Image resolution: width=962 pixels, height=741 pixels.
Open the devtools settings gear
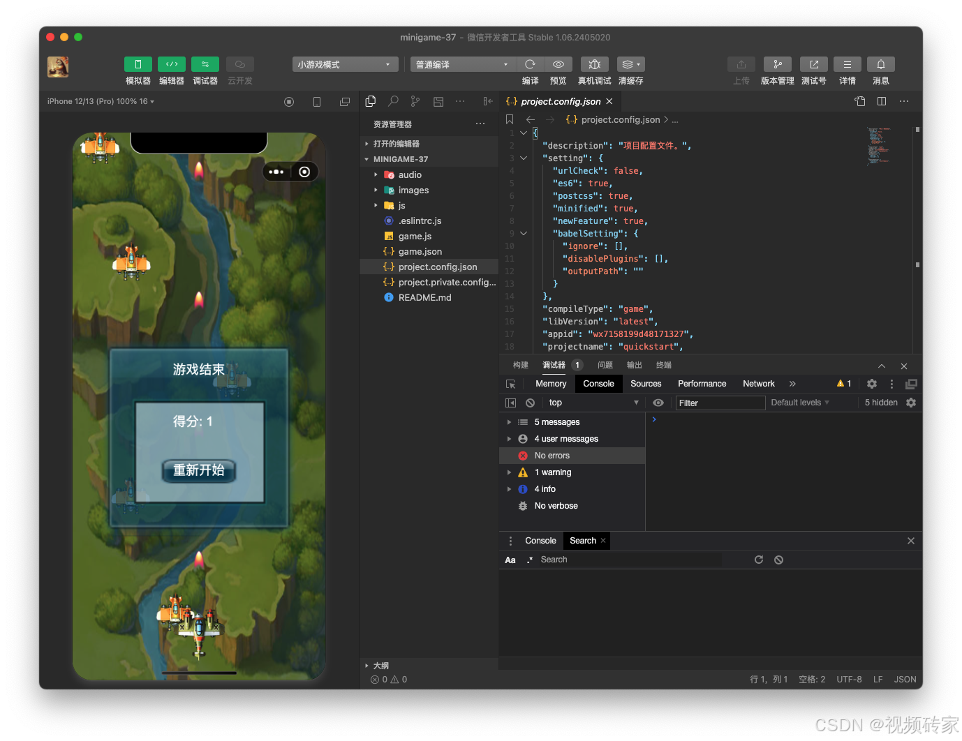click(872, 384)
